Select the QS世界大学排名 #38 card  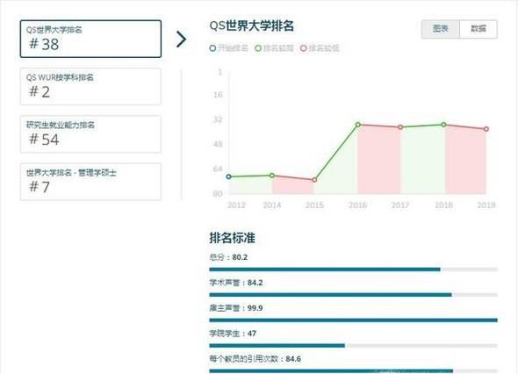coord(90,39)
